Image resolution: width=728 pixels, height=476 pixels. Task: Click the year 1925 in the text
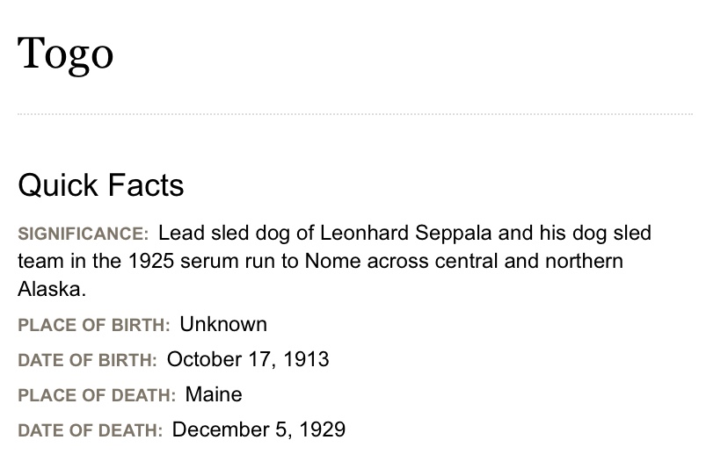[150, 261]
